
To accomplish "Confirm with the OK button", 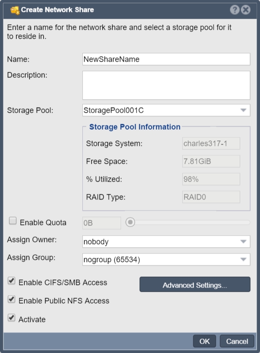I will [204, 341].
